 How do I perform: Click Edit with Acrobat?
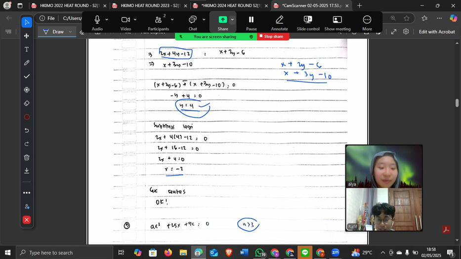pos(436,32)
